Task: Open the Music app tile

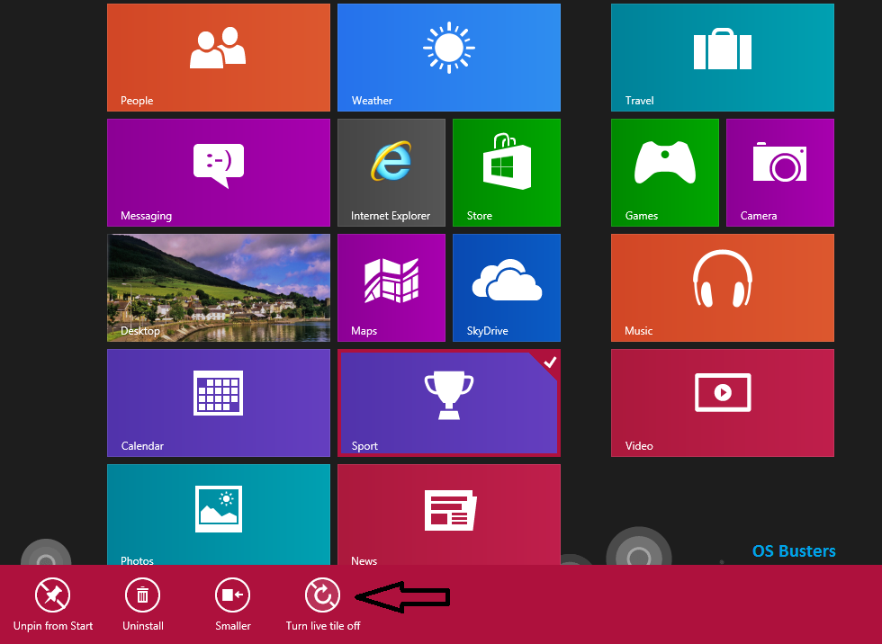Action: tap(722, 287)
